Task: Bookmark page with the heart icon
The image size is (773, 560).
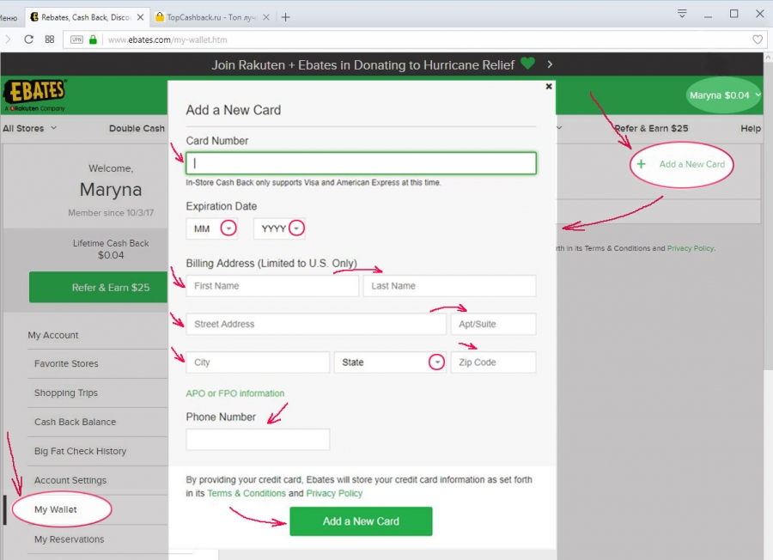Action: point(758,40)
